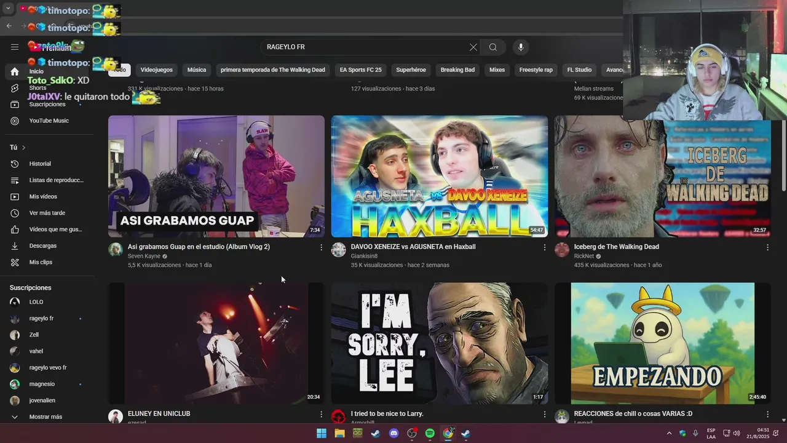Select the Música filter chip
787x443 pixels.
pos(197,70)
